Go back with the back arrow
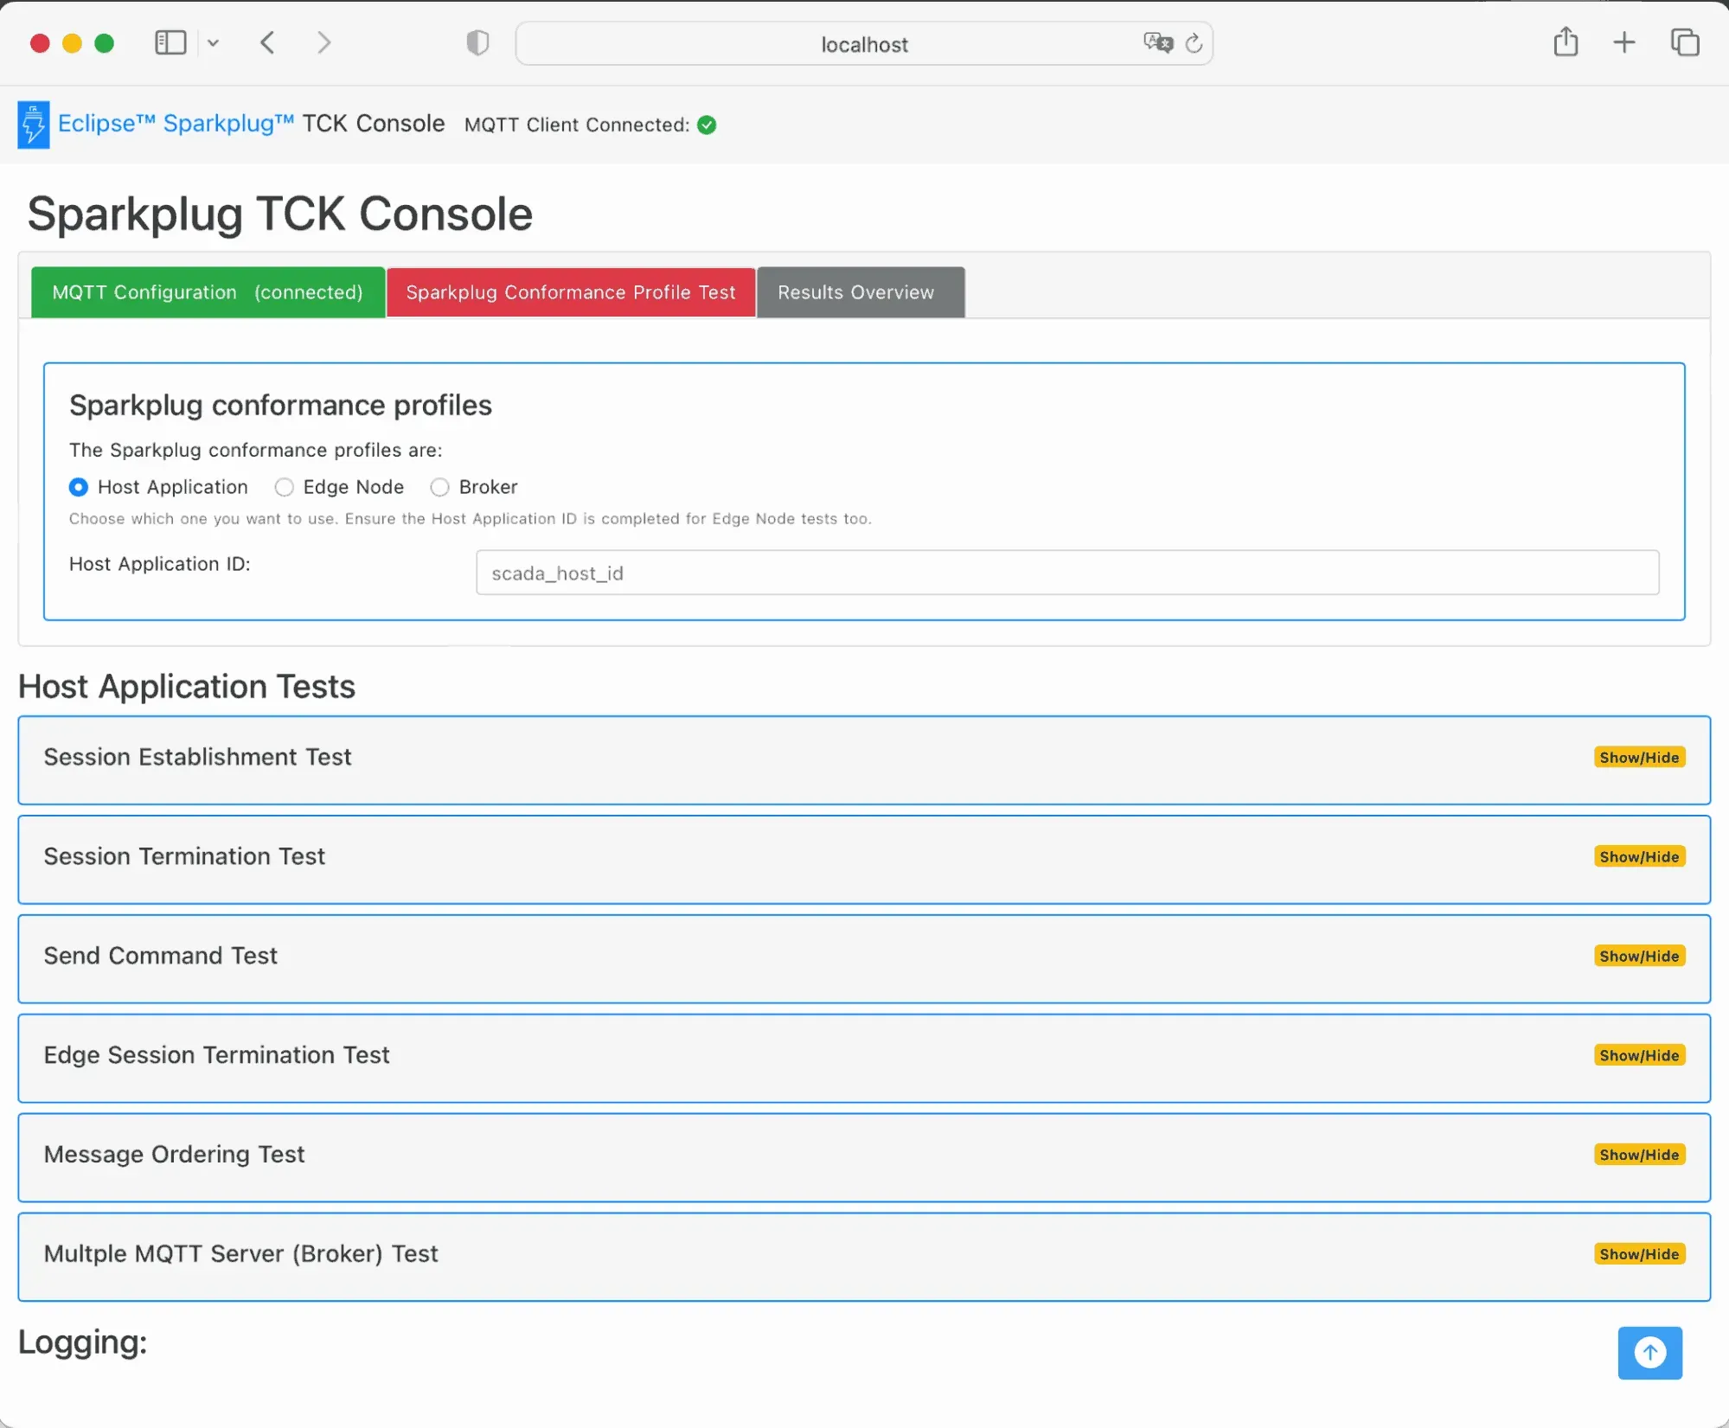 click(268, 42)
